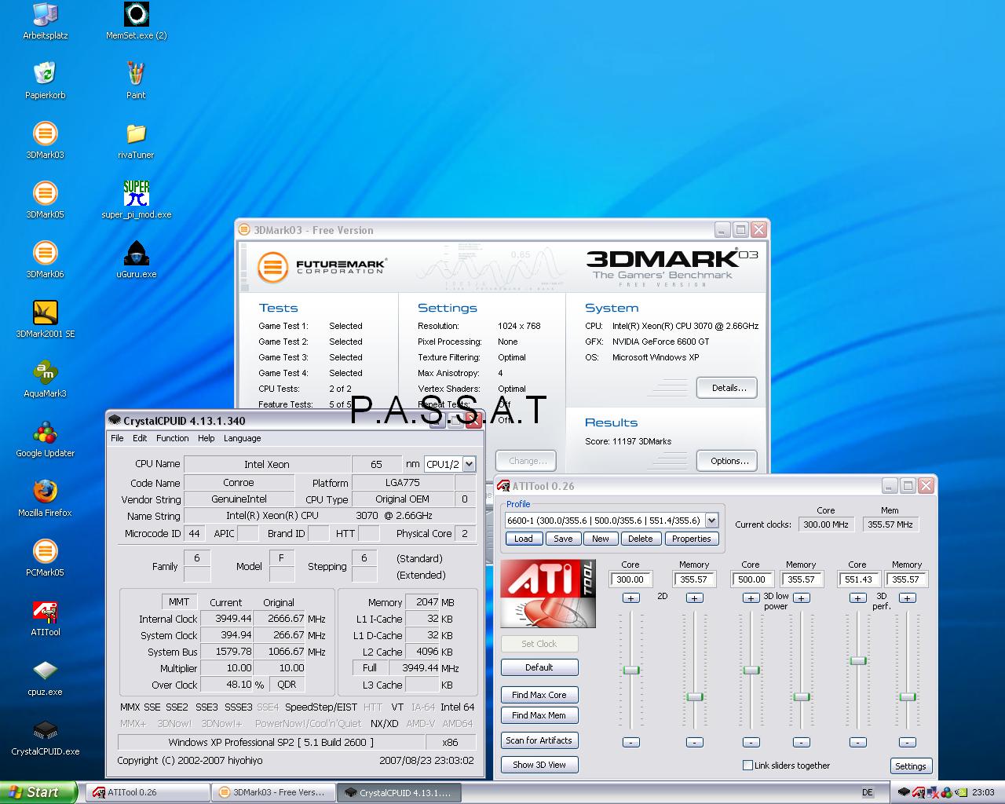Select the PCMark05 desktop shortcut
1005x804 pixels.
pos(45,558)
